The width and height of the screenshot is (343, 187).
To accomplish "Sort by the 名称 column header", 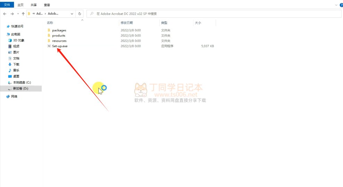I will click(50, 23).
